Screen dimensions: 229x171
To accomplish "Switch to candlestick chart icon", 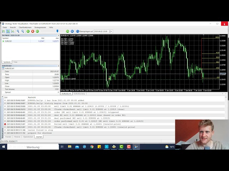I will coord(8,31).
